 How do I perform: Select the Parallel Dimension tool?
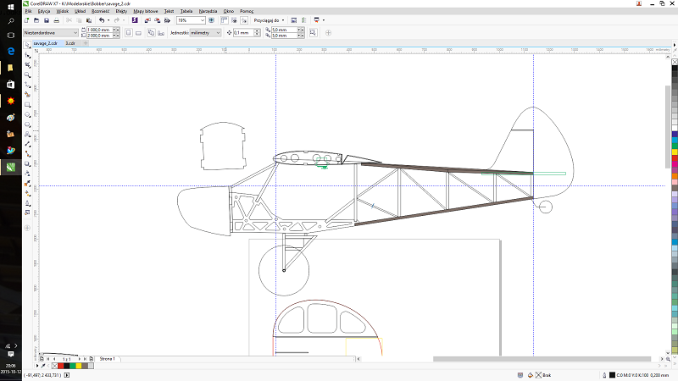click(x=27, y=144)
